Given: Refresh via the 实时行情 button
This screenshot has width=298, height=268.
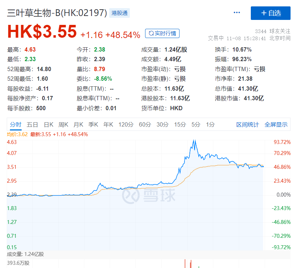Looking at the screenshot, I should tap(162, 33).
